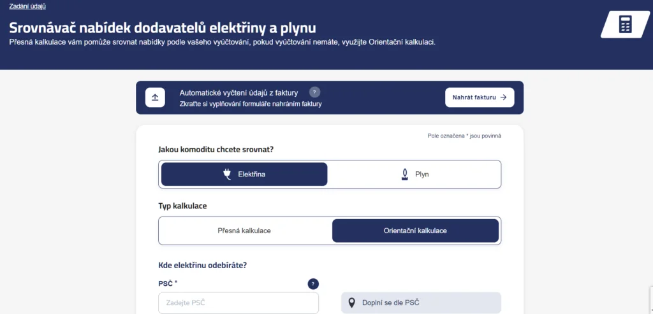Open help for Automatické vyčtení údajů z faktury
This screenshot has width=653, height=314.
[x=314, y=92]
